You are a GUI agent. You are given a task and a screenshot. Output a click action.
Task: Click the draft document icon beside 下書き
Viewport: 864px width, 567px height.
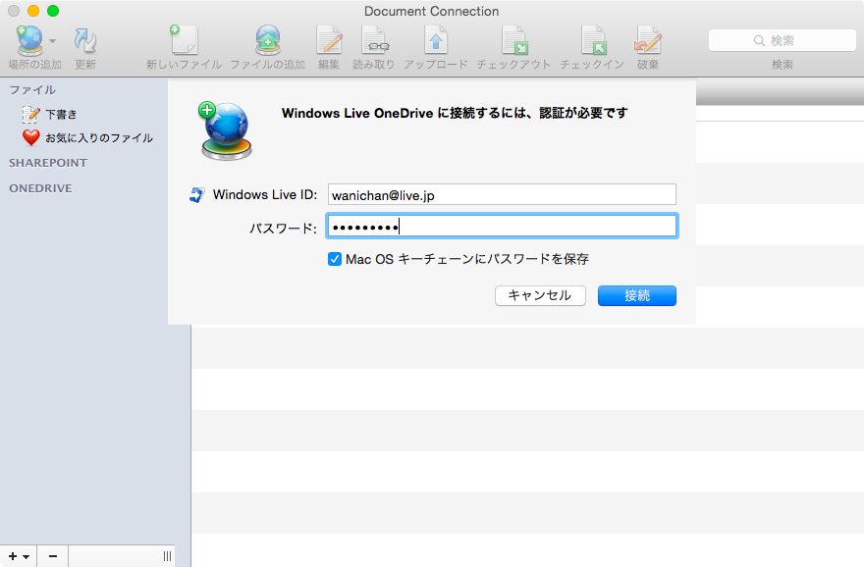[30, 114]
